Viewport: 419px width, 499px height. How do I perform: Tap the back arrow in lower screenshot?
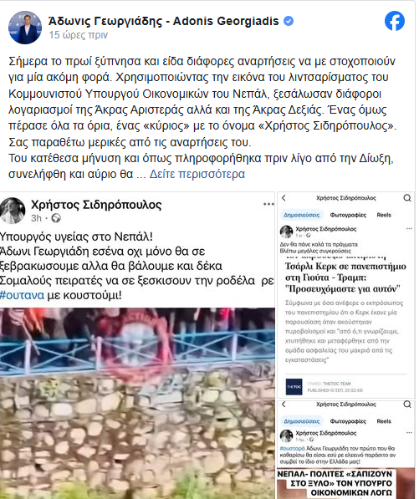[284, 405]
